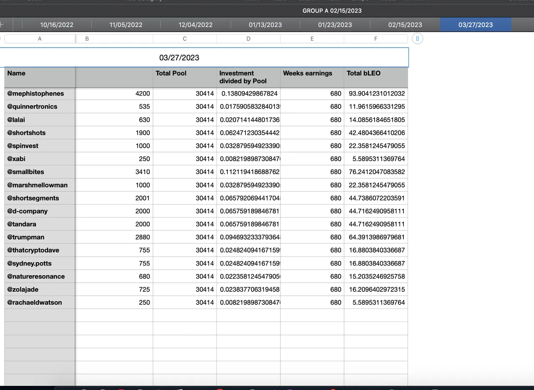The image size is (534, 390).
Task: Select the 630 investment cell
Action: point(114,120)
